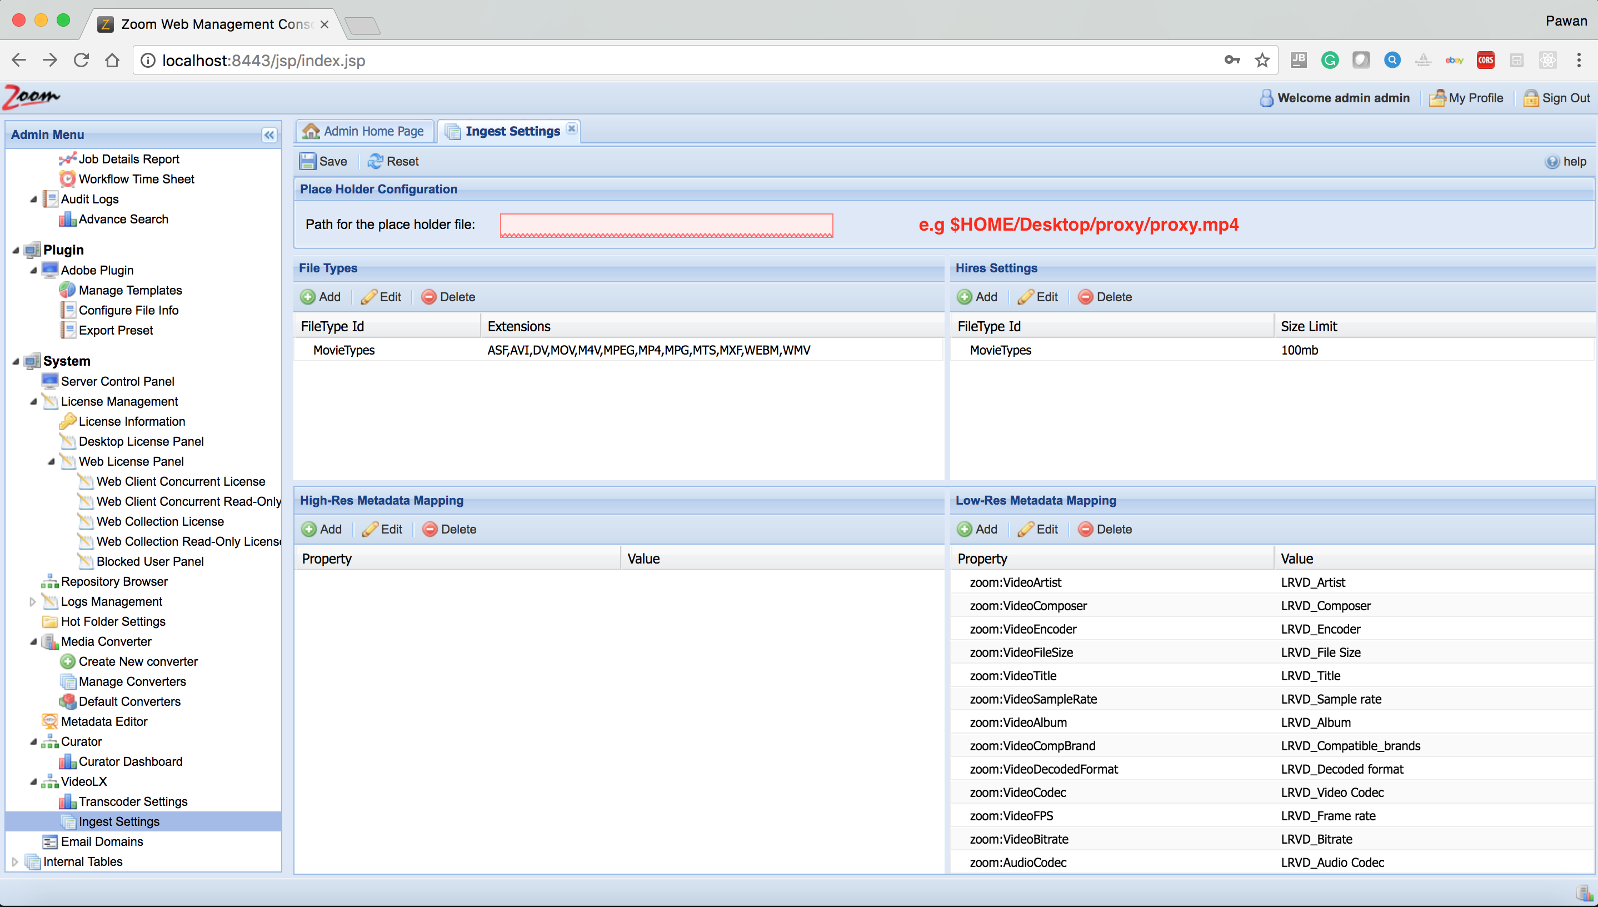This screenshot has width=1598, height=907.
Task: Open Hot Folder Settings
Action: coord(113,622)
